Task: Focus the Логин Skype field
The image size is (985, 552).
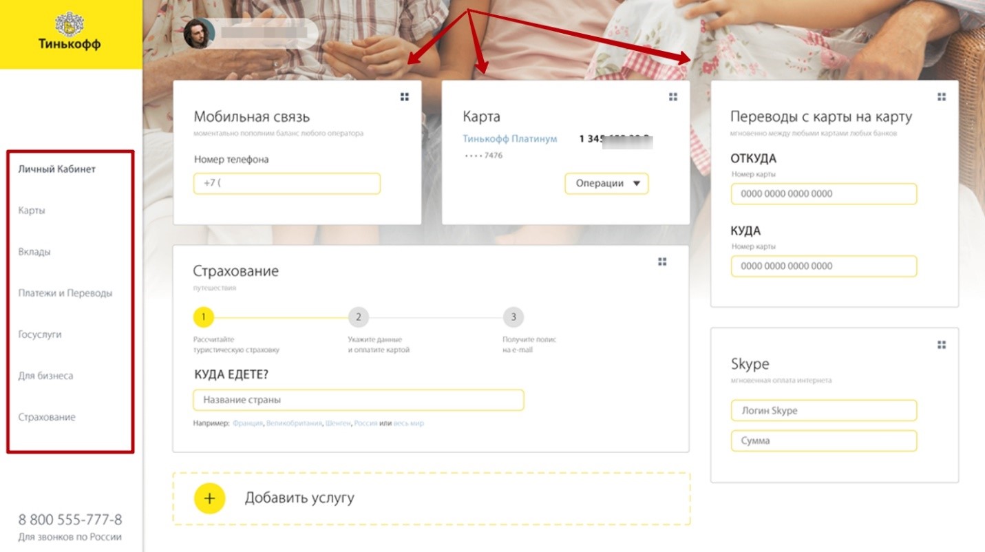Action: click(824, 411)
